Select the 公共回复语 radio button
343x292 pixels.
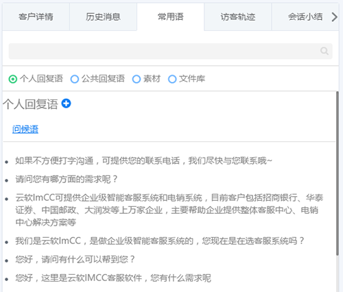click(x=75, y=79)
